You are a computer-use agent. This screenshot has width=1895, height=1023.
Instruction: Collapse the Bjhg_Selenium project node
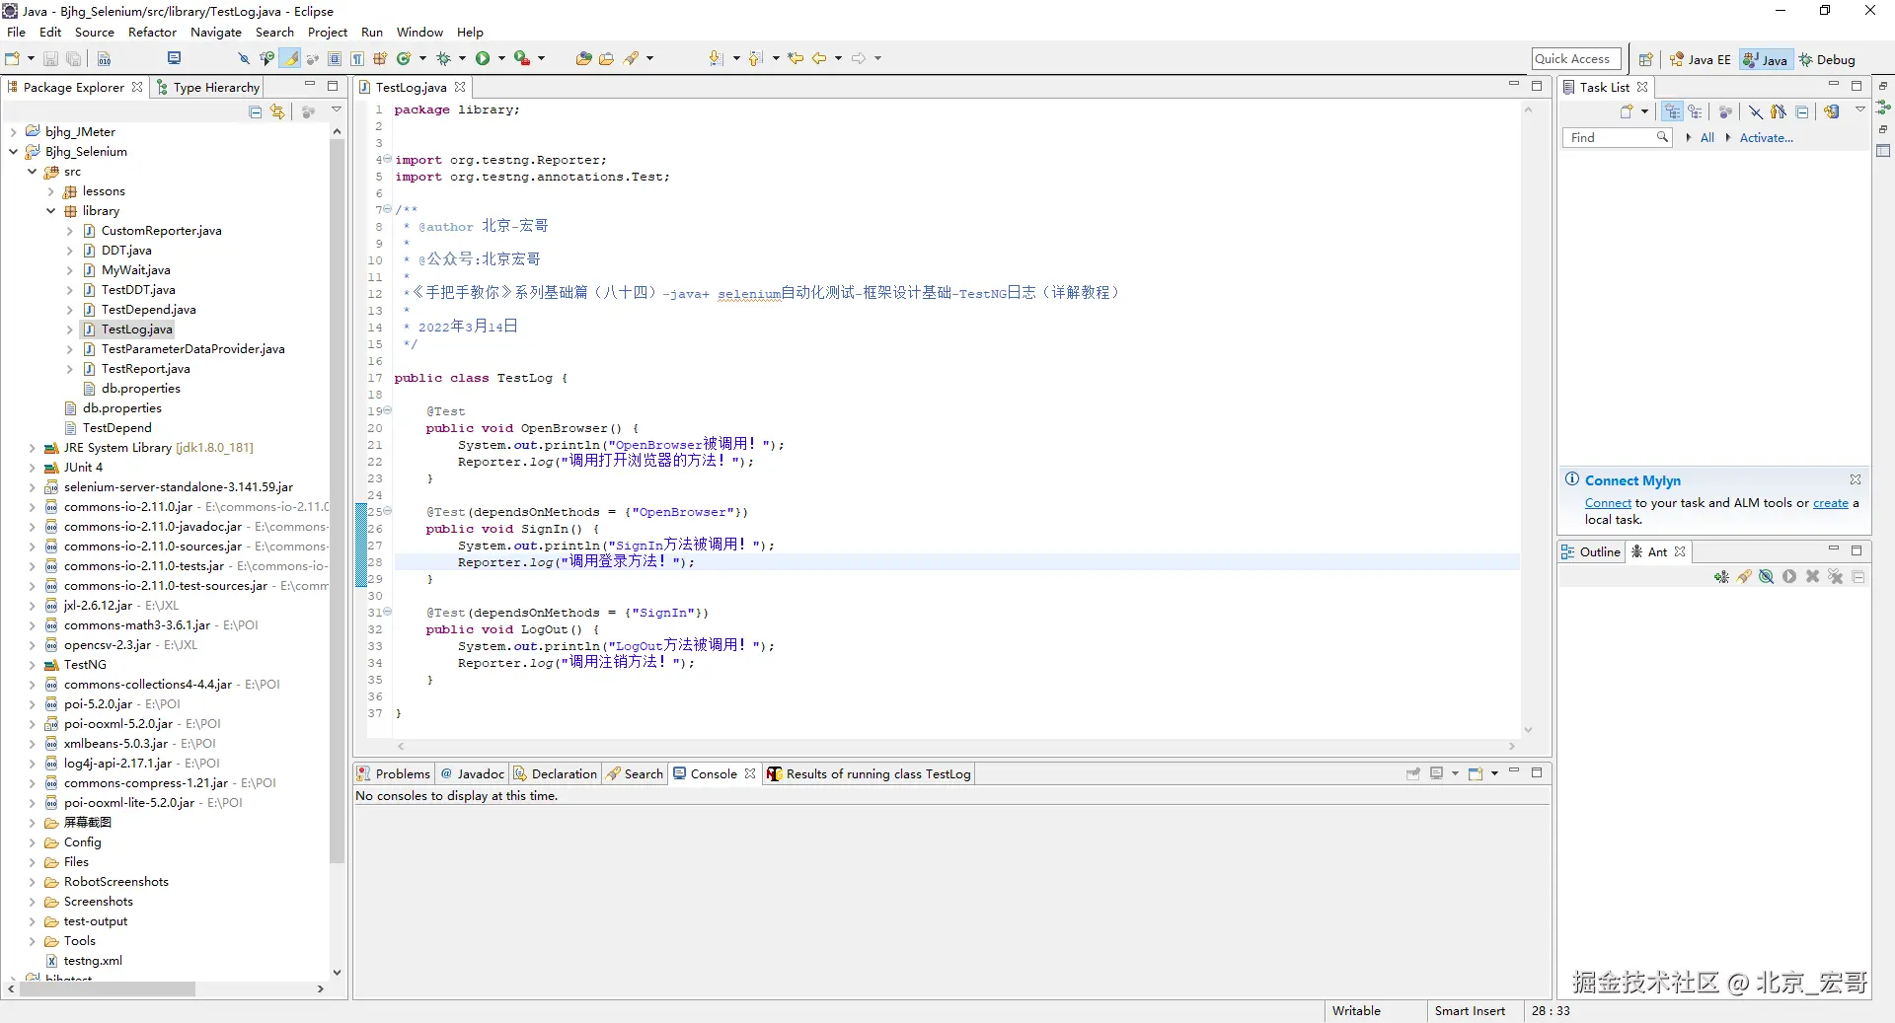tap(14, 152)
